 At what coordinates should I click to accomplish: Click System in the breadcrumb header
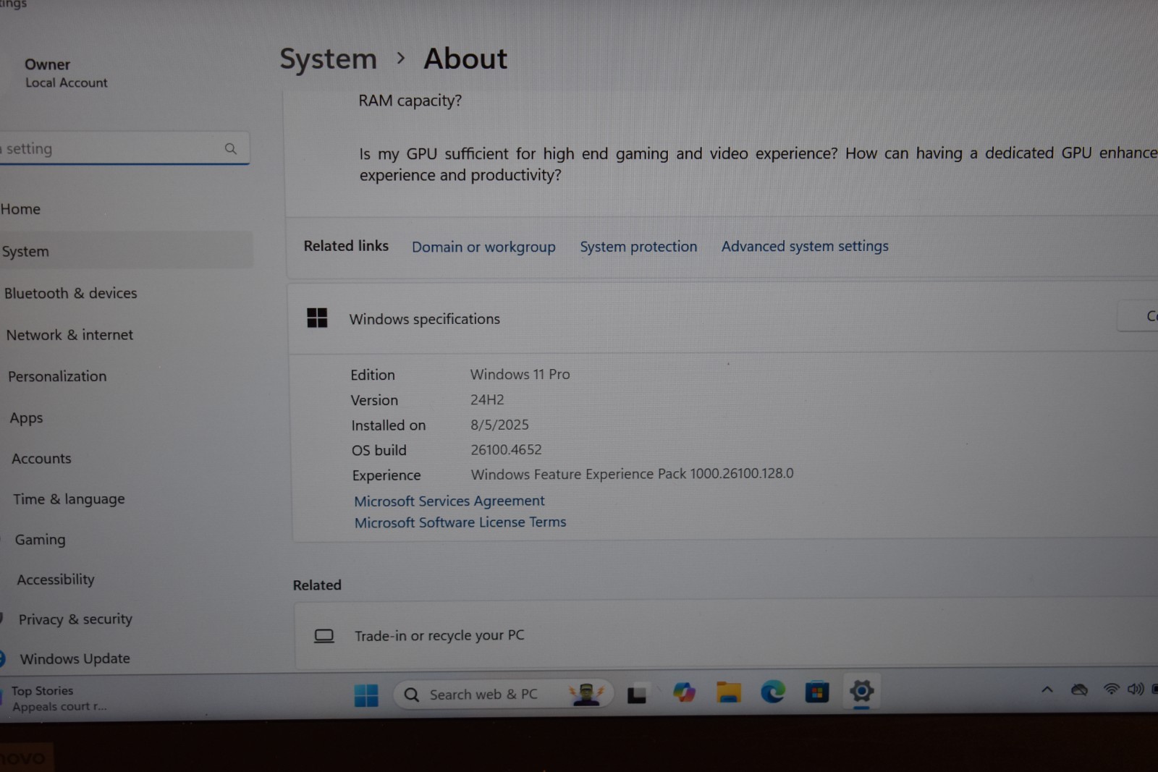point(329,59)
